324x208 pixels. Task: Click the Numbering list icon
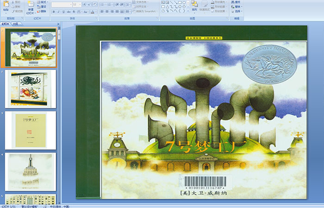tap(110, 5)
